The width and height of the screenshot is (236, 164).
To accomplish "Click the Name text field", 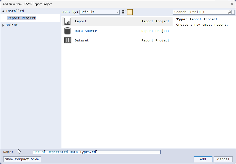I will (97, 152).
